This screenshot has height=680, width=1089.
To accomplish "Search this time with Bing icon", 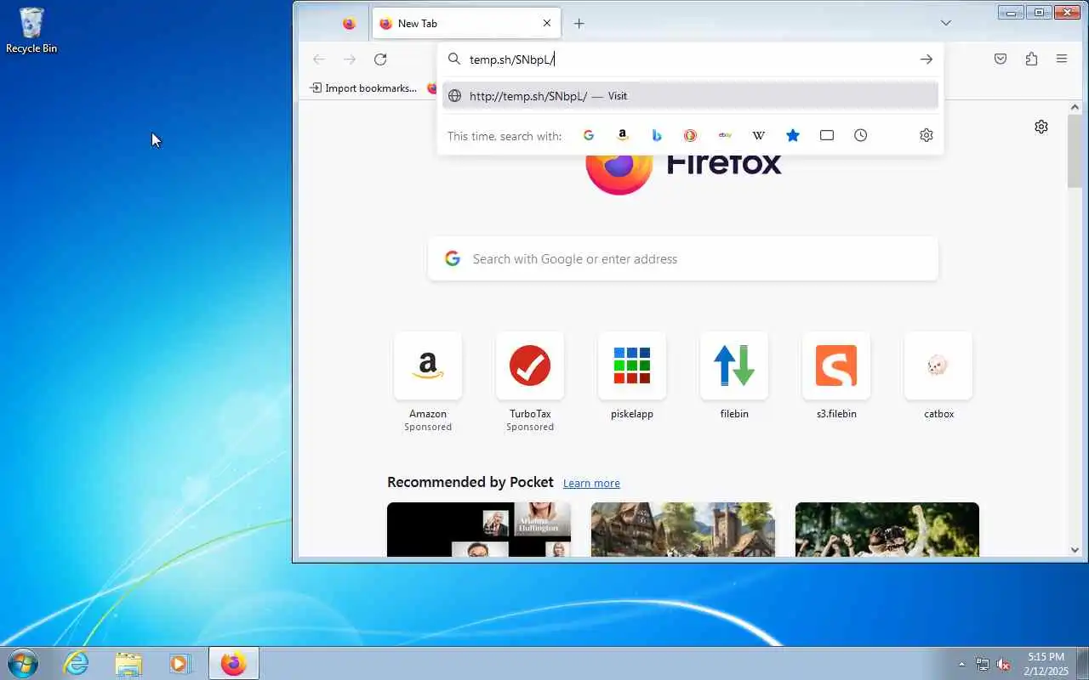I will (657, 135).
